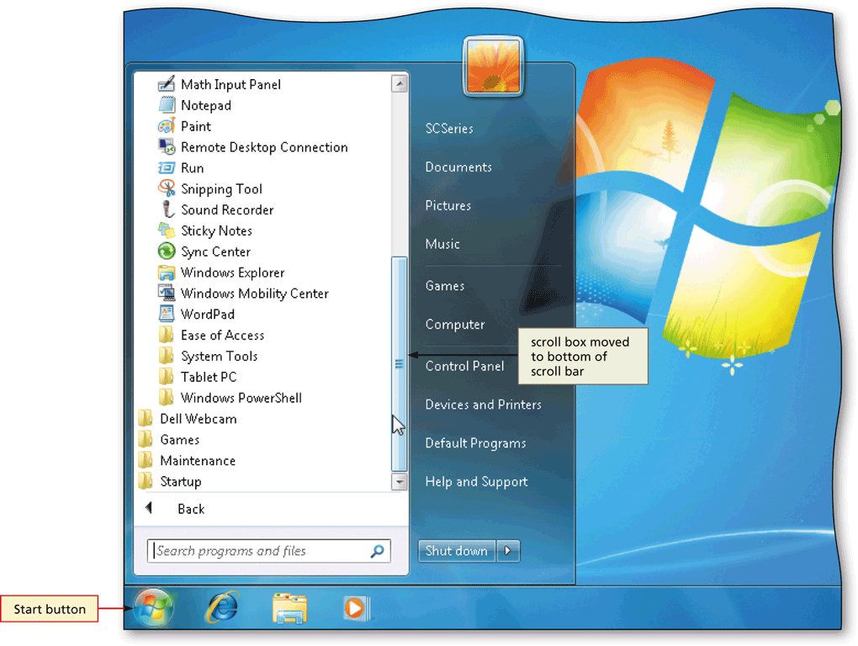Select the Remote Desktop Connection text

click(264, 147)
